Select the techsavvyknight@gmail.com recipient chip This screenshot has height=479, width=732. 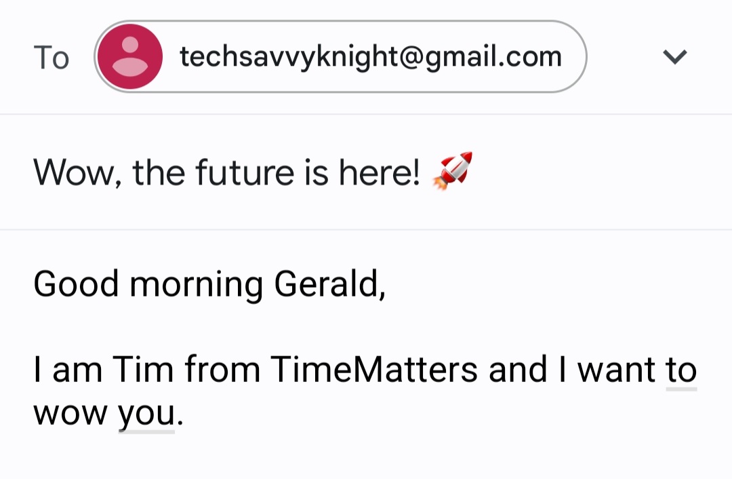(x=370, y=57)
